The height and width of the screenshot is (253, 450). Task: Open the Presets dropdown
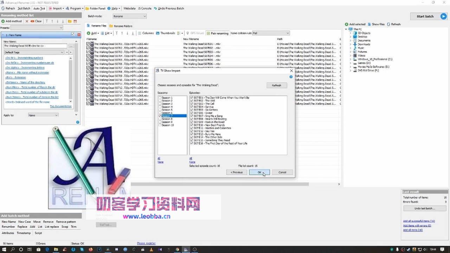tap(37, 28)
